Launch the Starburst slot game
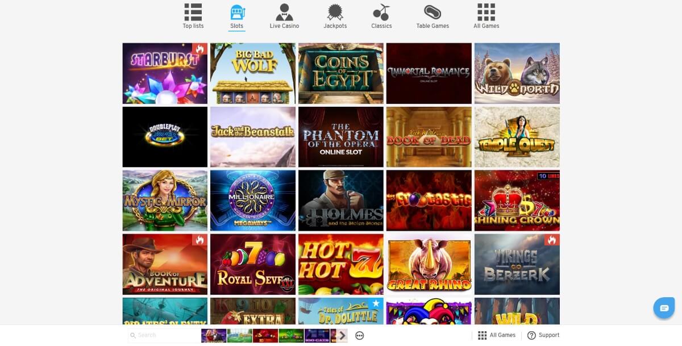 (165, 73)
